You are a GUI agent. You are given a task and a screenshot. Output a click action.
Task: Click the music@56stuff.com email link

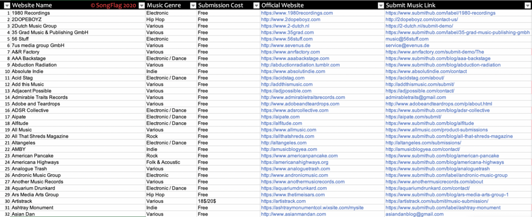point(407,39)
